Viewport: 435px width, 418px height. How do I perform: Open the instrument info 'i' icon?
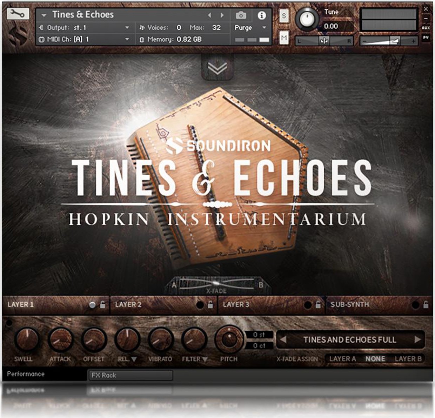(x=262, y=15)
